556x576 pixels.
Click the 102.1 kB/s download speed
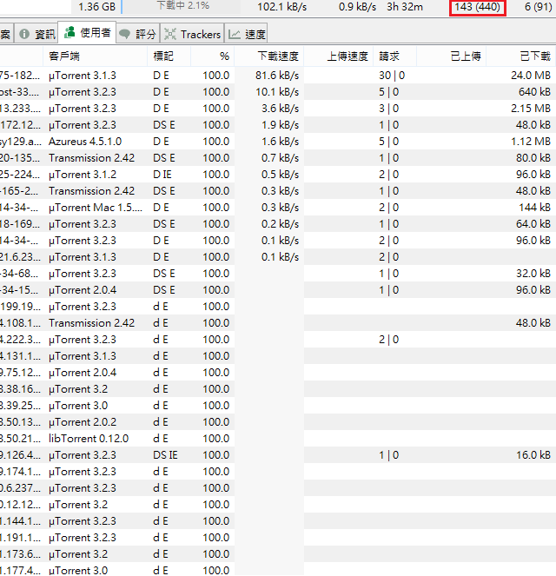(x=282, y=7)
